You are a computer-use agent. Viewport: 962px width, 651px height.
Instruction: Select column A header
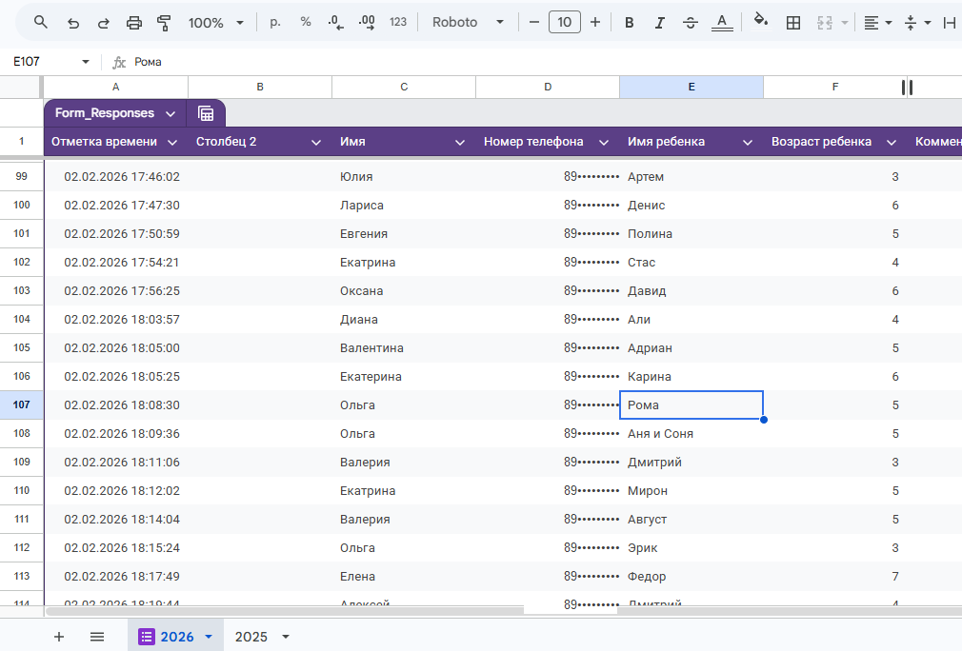tap(116, 87)
